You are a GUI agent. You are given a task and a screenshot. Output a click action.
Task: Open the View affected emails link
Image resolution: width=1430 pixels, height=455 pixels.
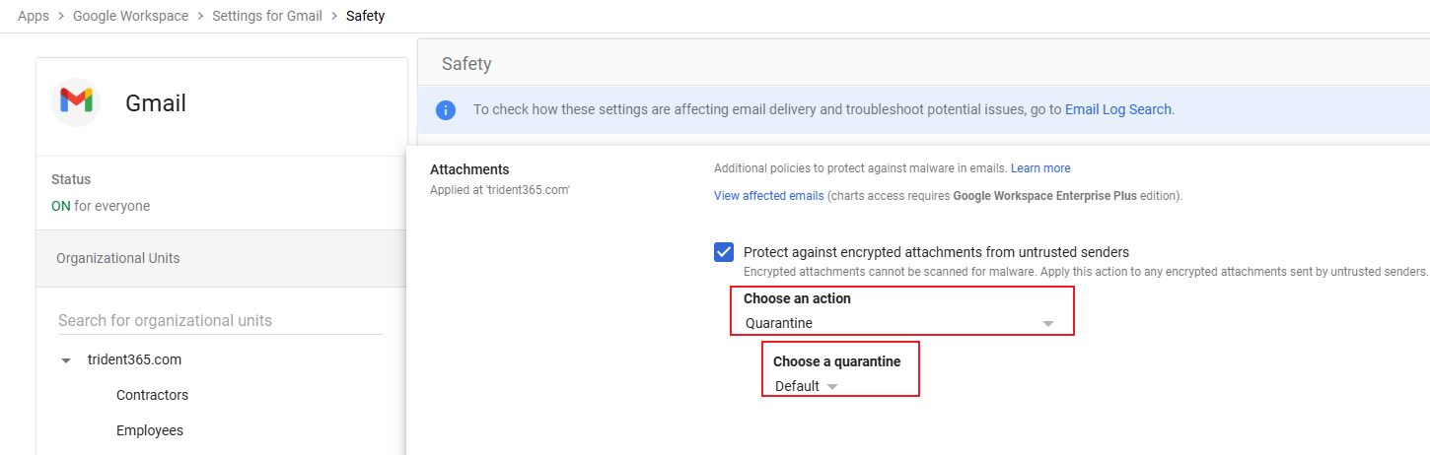point(768,196)
